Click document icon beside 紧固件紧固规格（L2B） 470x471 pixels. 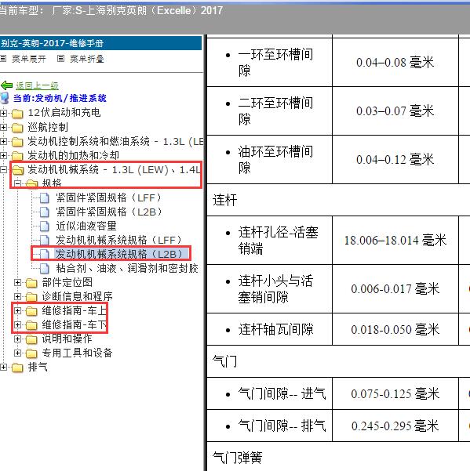coord(45,212)
